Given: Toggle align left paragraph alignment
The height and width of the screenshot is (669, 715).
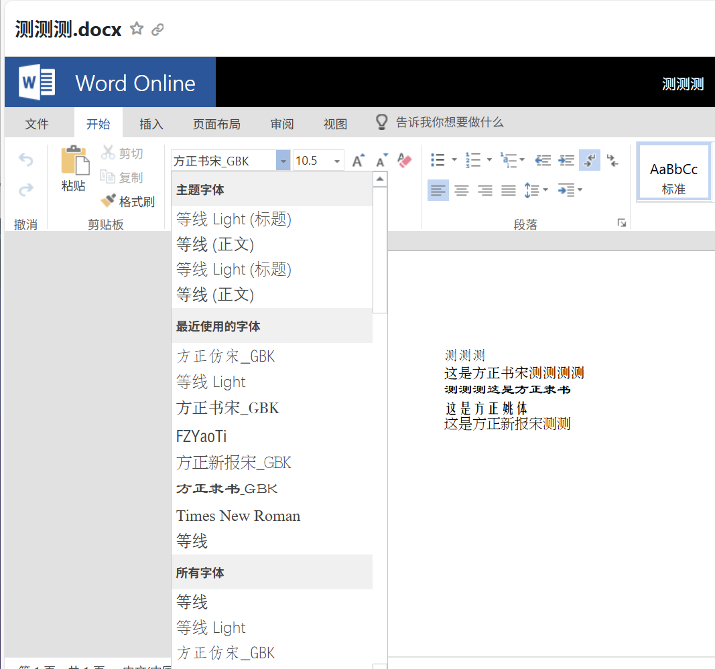Looking at the screenshot, I should click(438, 191).
